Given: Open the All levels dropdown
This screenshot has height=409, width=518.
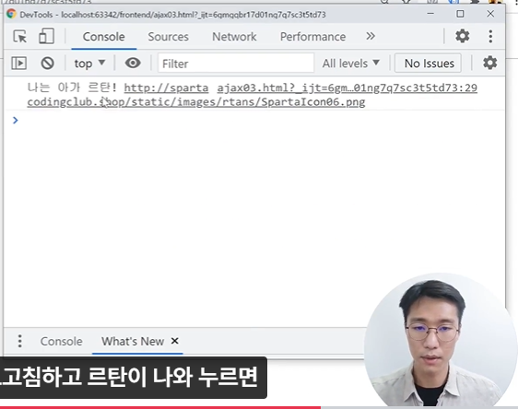Looking at the screenshot, I should [350, 63].
